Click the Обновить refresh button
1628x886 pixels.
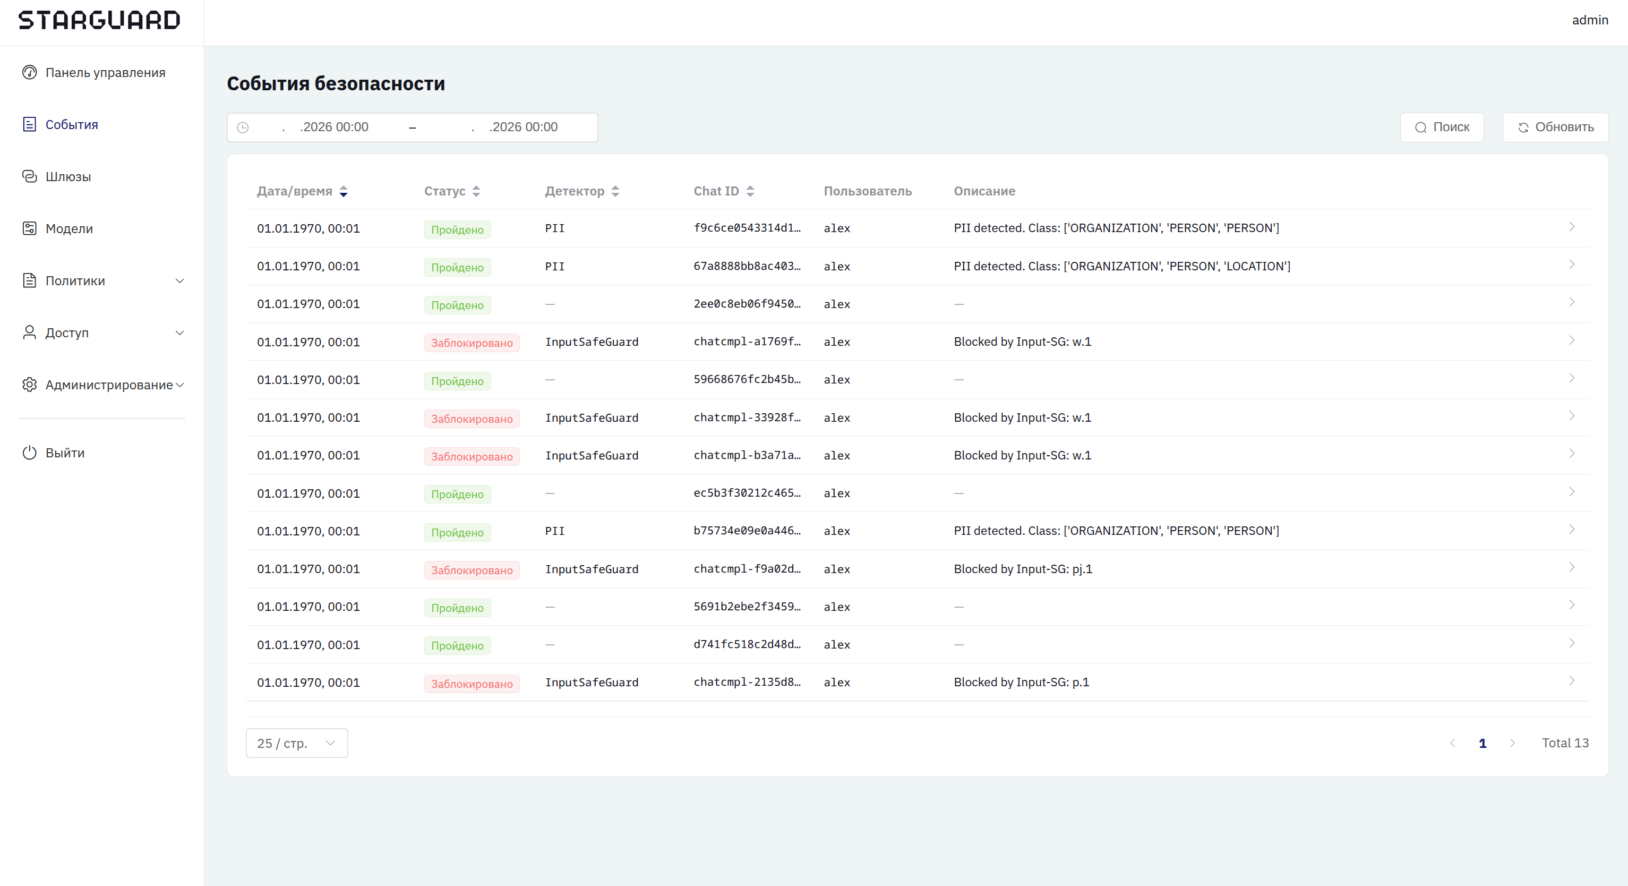click(1555, 127)
